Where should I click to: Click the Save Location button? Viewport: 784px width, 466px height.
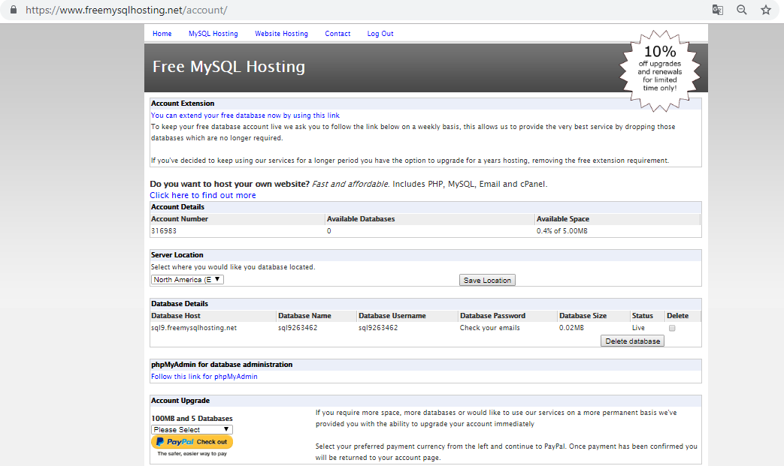[487, 280]
